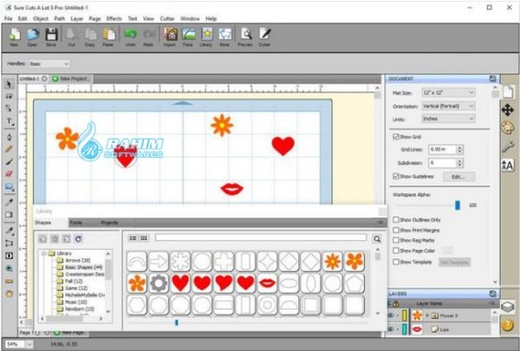The width and height of the screenshot is (520, 351).
Task: Click the Edit guidelines button
Action: tap(458, 177)
